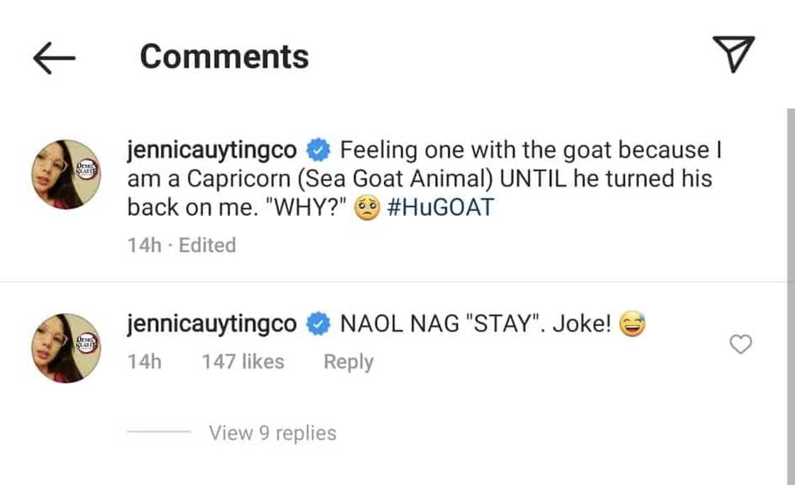Click the verified badge on the second comment

click(x=317, y=325)
